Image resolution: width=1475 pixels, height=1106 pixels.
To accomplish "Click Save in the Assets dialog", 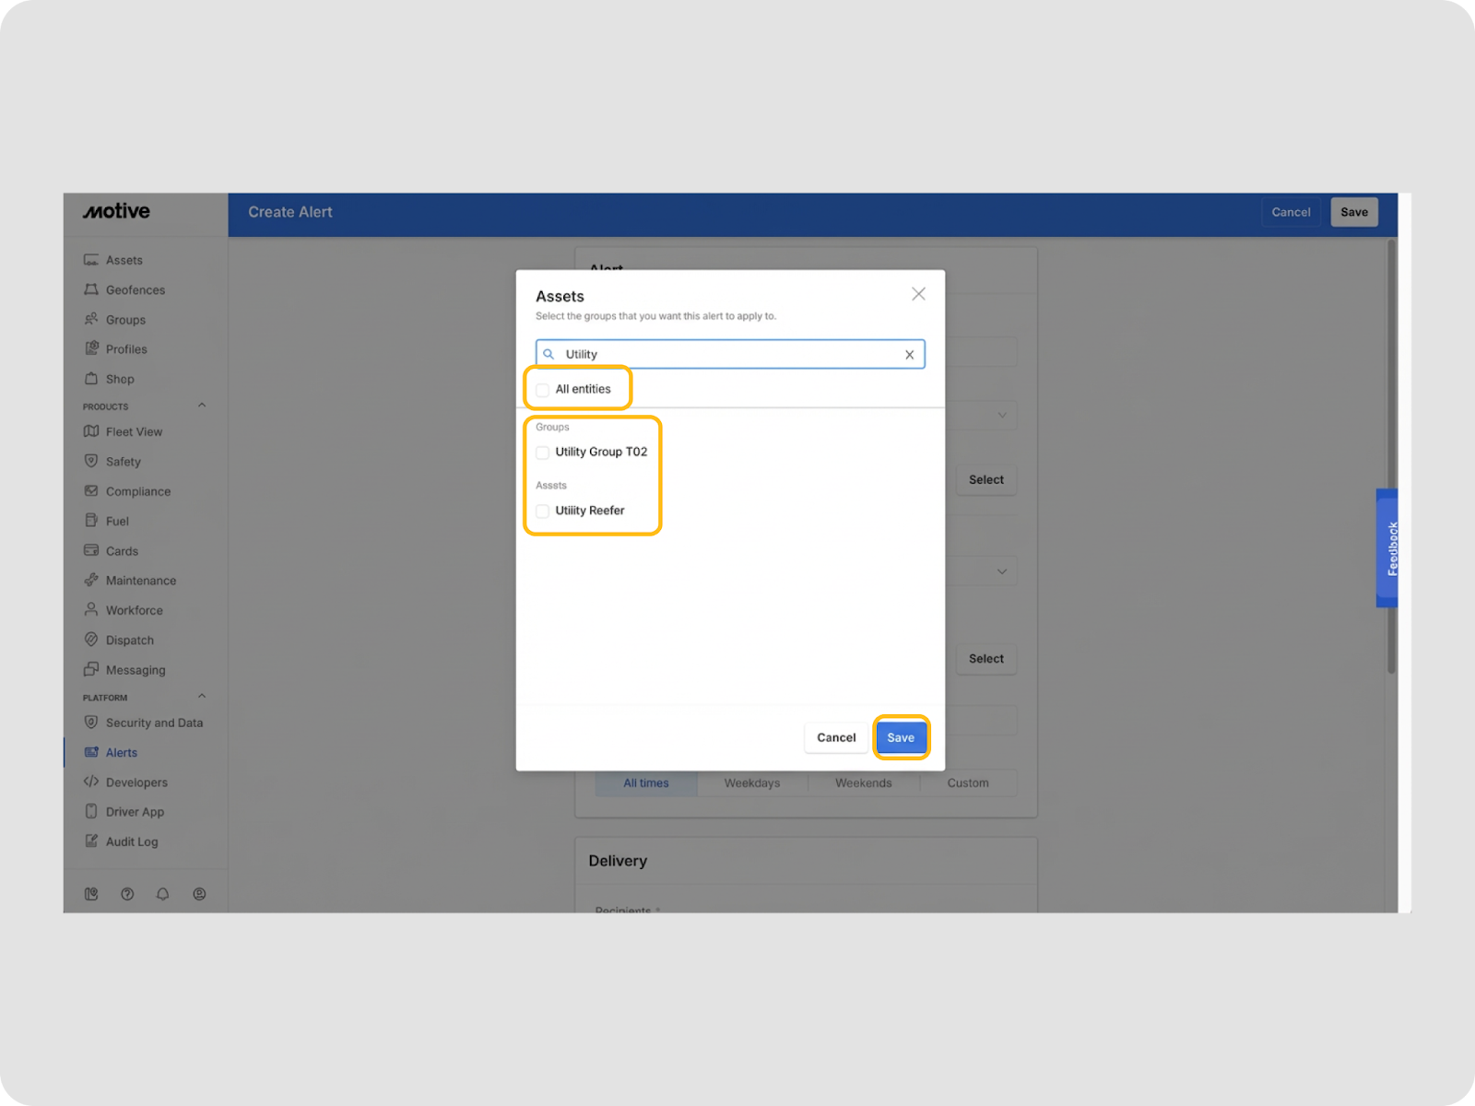I will click(x=901, y=737).
